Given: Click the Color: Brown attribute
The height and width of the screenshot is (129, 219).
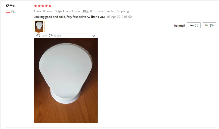Looking at the screenshot, I should pos(43,11).
